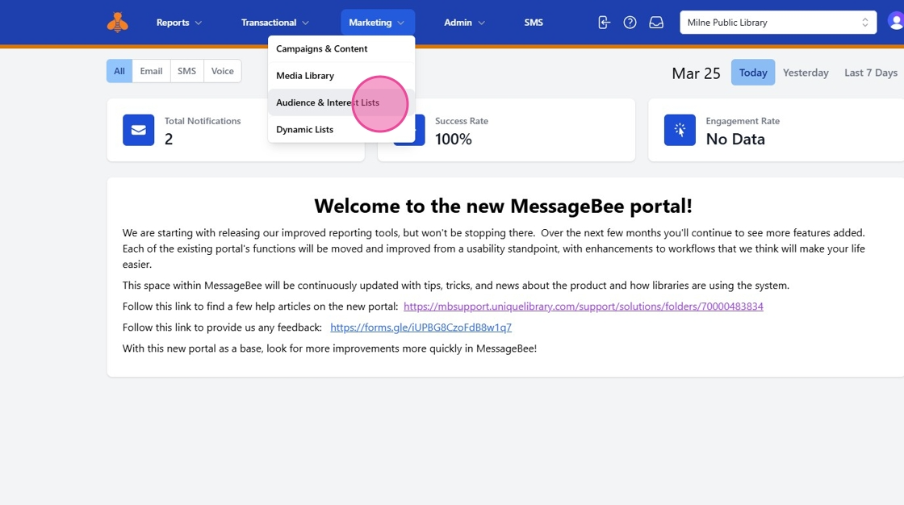Switch to the Email filter tab
The height and width of the screenshot is (505, 904).
click(151, 71)
